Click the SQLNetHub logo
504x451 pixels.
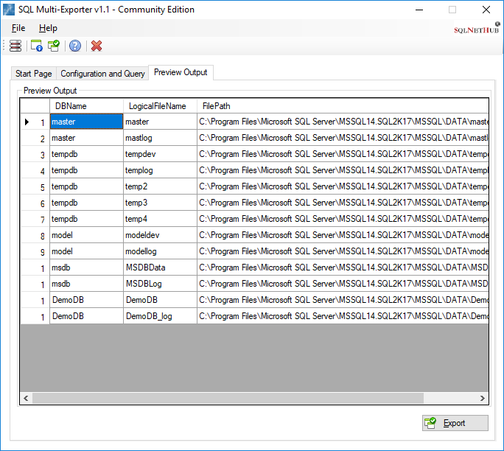pyautogui.click(x=477, y=29)
